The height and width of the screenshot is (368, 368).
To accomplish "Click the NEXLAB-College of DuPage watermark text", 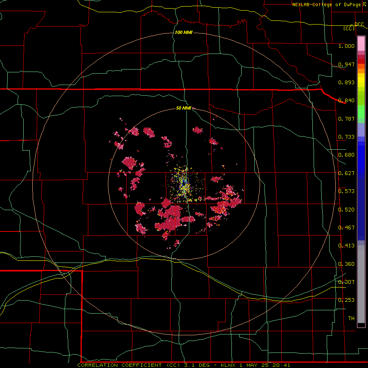I will click(326, 4).
